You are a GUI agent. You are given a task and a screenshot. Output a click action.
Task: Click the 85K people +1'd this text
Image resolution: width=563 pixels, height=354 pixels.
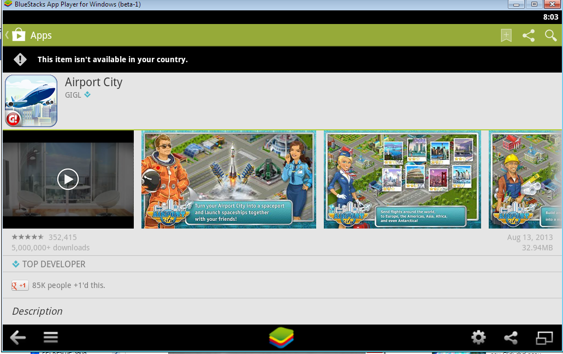[69, 285]
